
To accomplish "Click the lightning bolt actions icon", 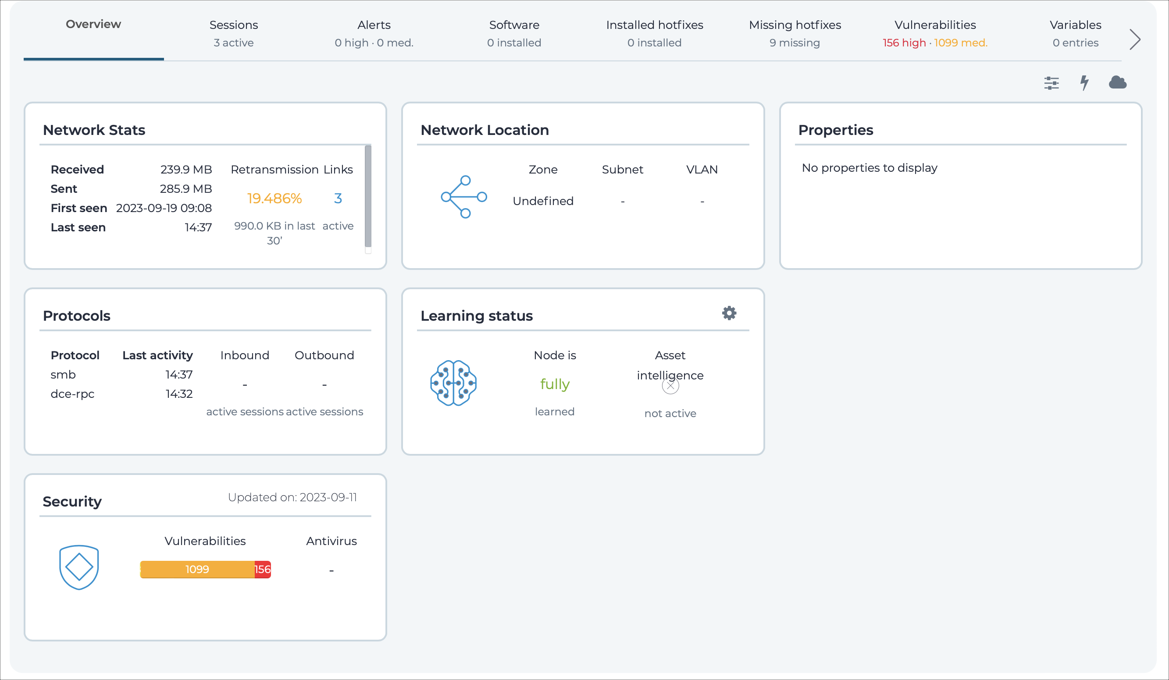I will (x=1084, y=83).
